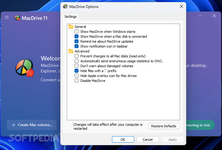
Task: Click the MacDrive Options dialog title icon
Action: (x=65, y=6)
